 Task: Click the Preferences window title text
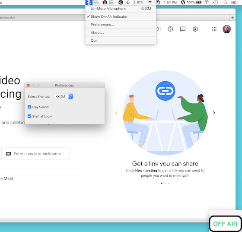(x=64, y=85)
